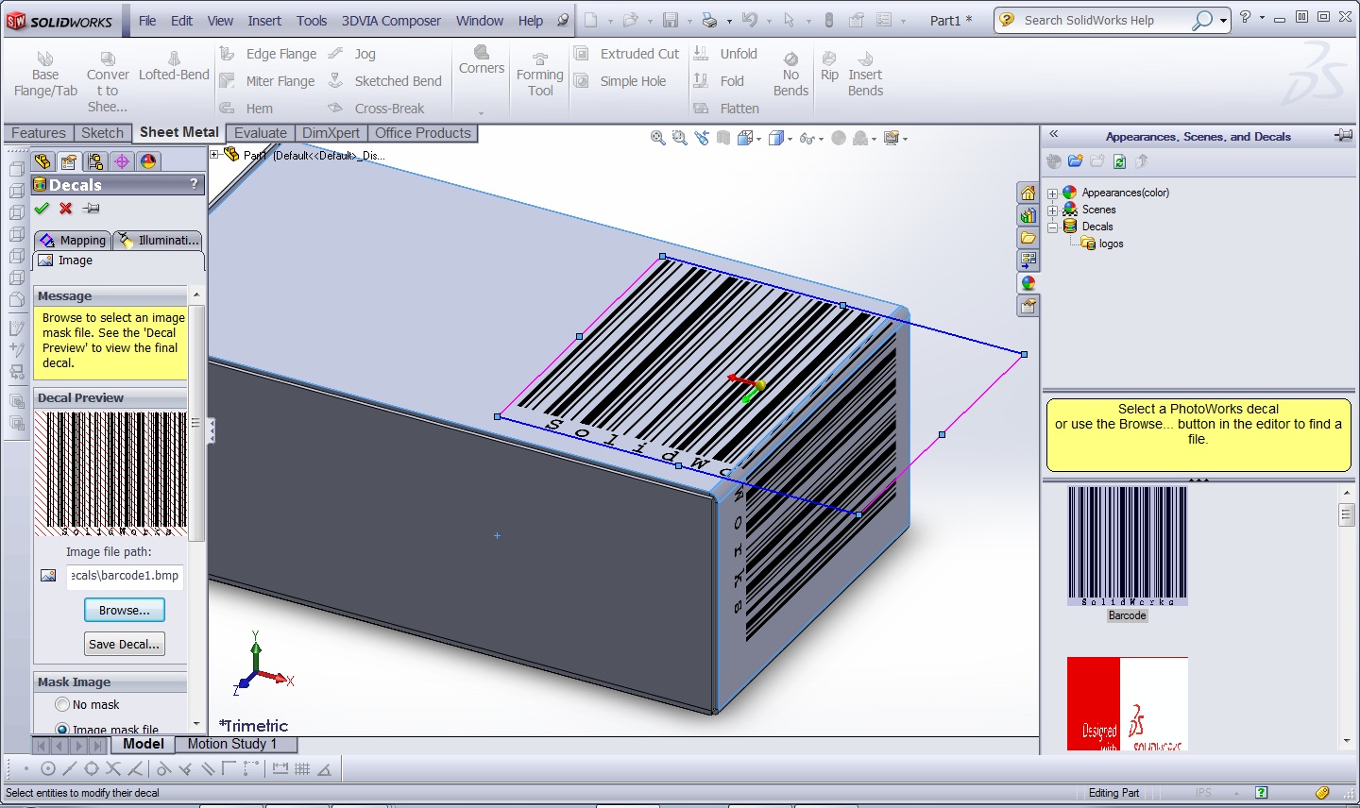Viewport: 1360px width, 808px height.
Task: Choose the Sketched Bend tool
Action: pyautogui.click(x=385, y=81)
